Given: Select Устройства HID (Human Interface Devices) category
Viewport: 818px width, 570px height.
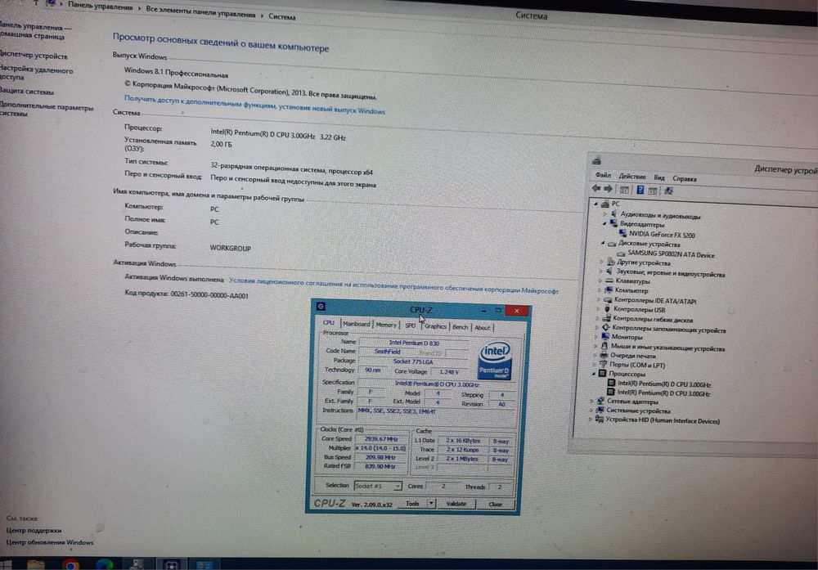Looking at the screenshot, I should pos(662,420).
